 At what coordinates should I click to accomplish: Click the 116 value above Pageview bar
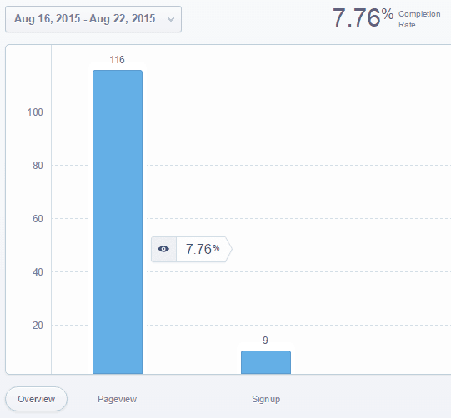point(117,60)
